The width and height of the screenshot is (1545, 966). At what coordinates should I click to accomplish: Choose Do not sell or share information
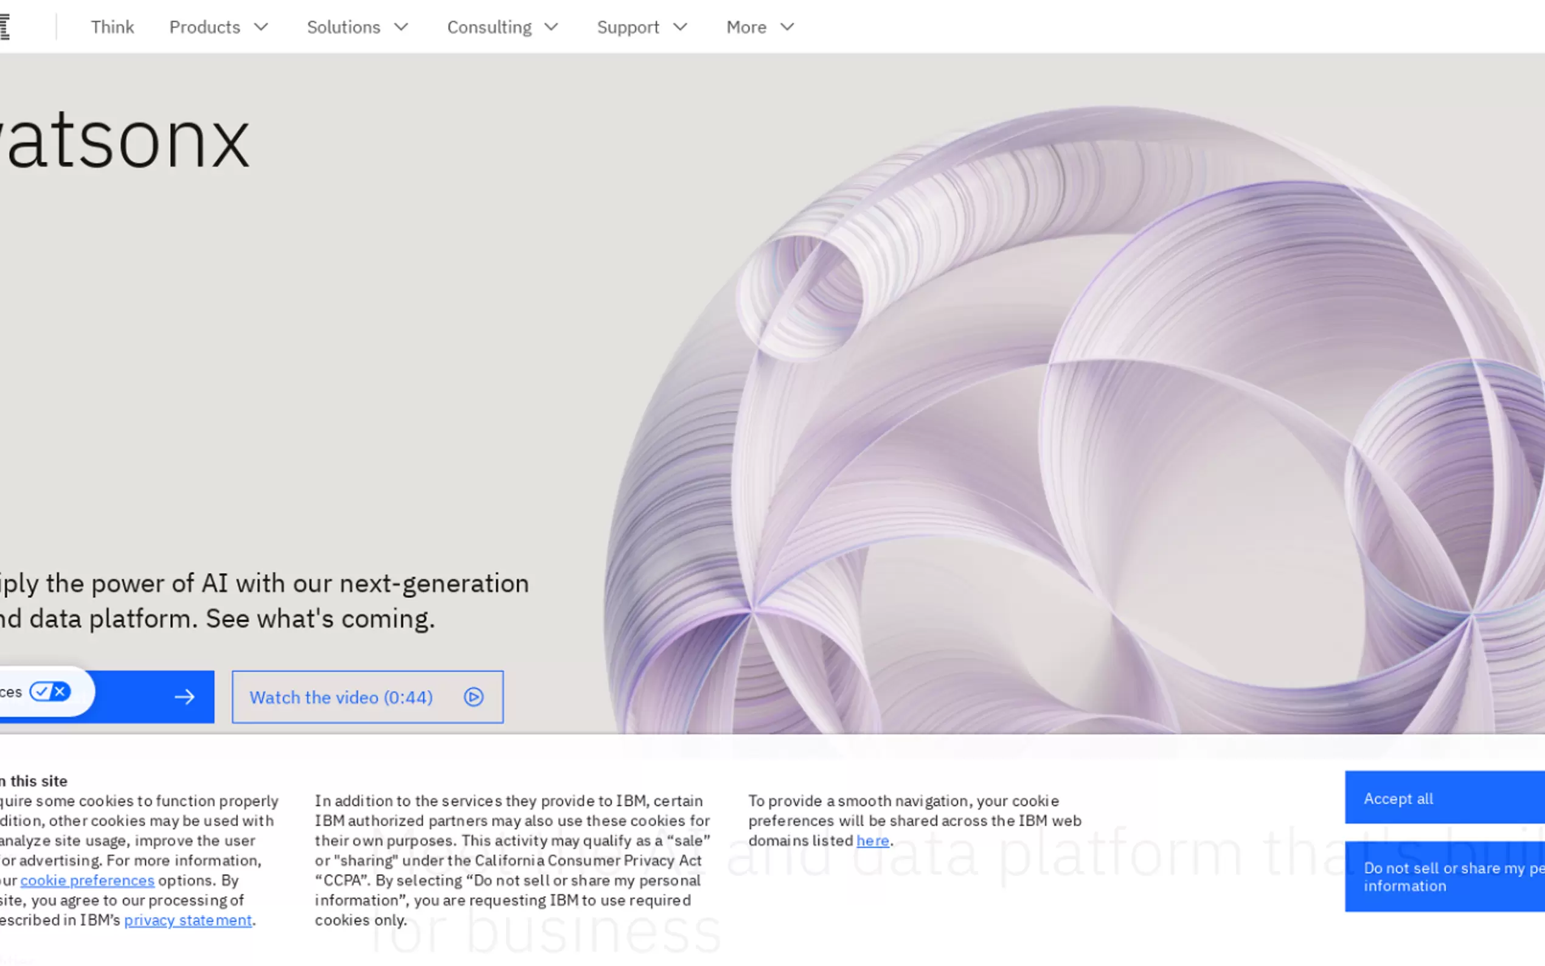click(x=1445, y=876)
